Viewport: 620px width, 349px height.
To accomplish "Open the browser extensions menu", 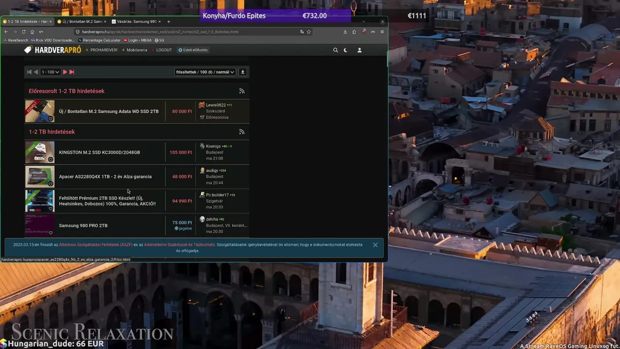I will coord(354,32).
